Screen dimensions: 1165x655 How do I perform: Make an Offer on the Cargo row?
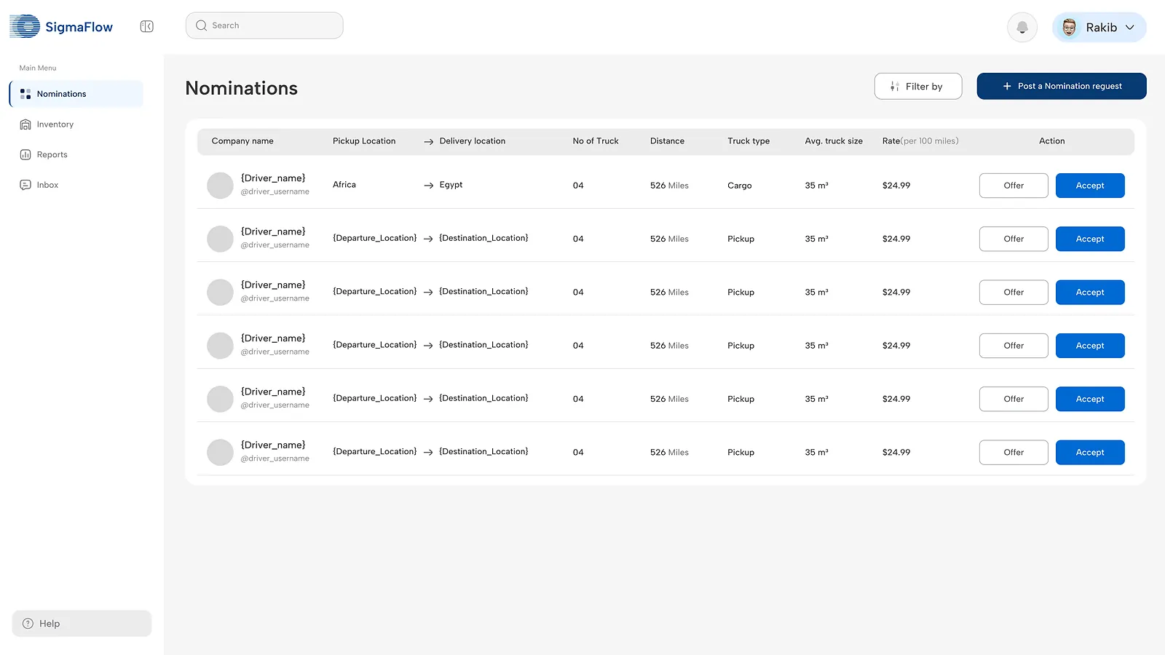[x=1014, y=186]
